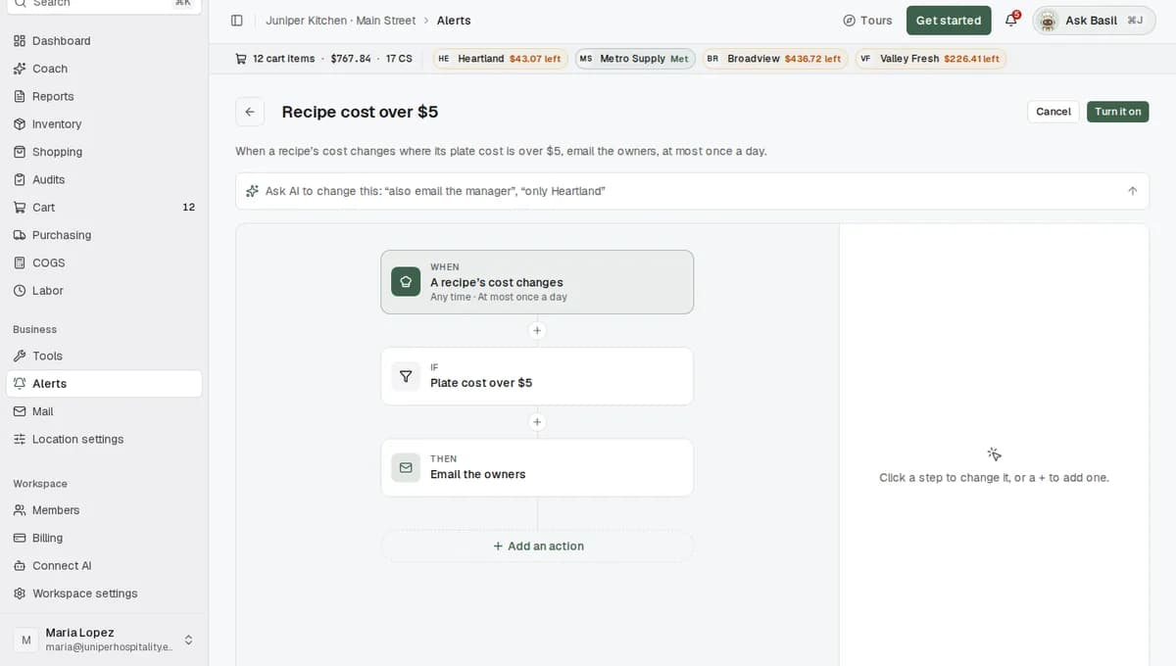
Task: Add step between WHEN and IF
Action: 537,331
